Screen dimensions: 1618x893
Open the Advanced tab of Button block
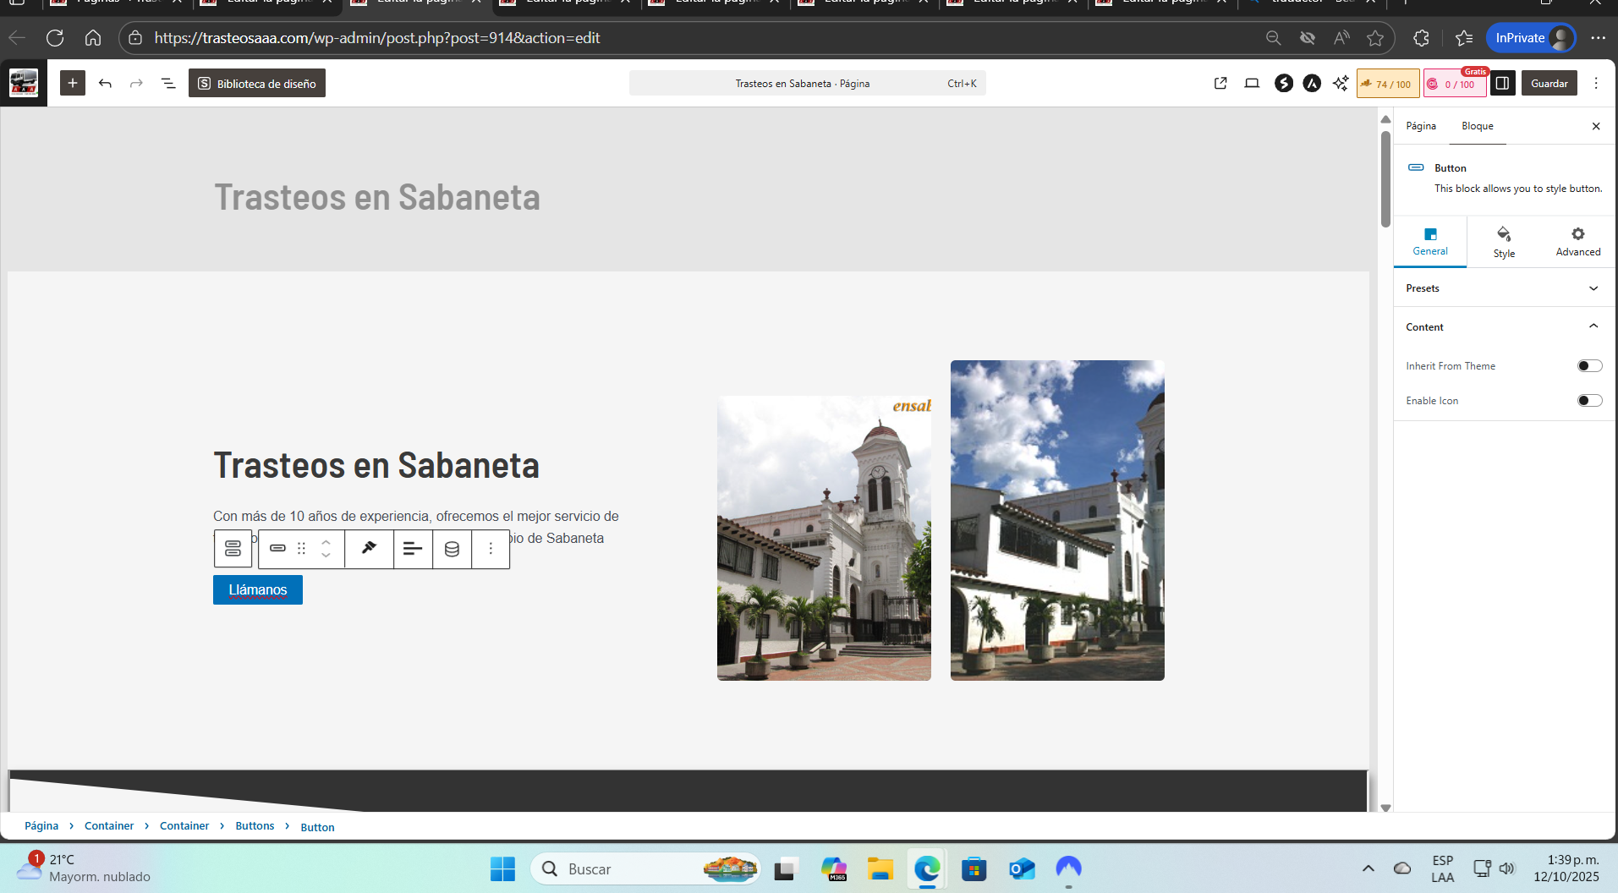click(x=1577, y=242)
